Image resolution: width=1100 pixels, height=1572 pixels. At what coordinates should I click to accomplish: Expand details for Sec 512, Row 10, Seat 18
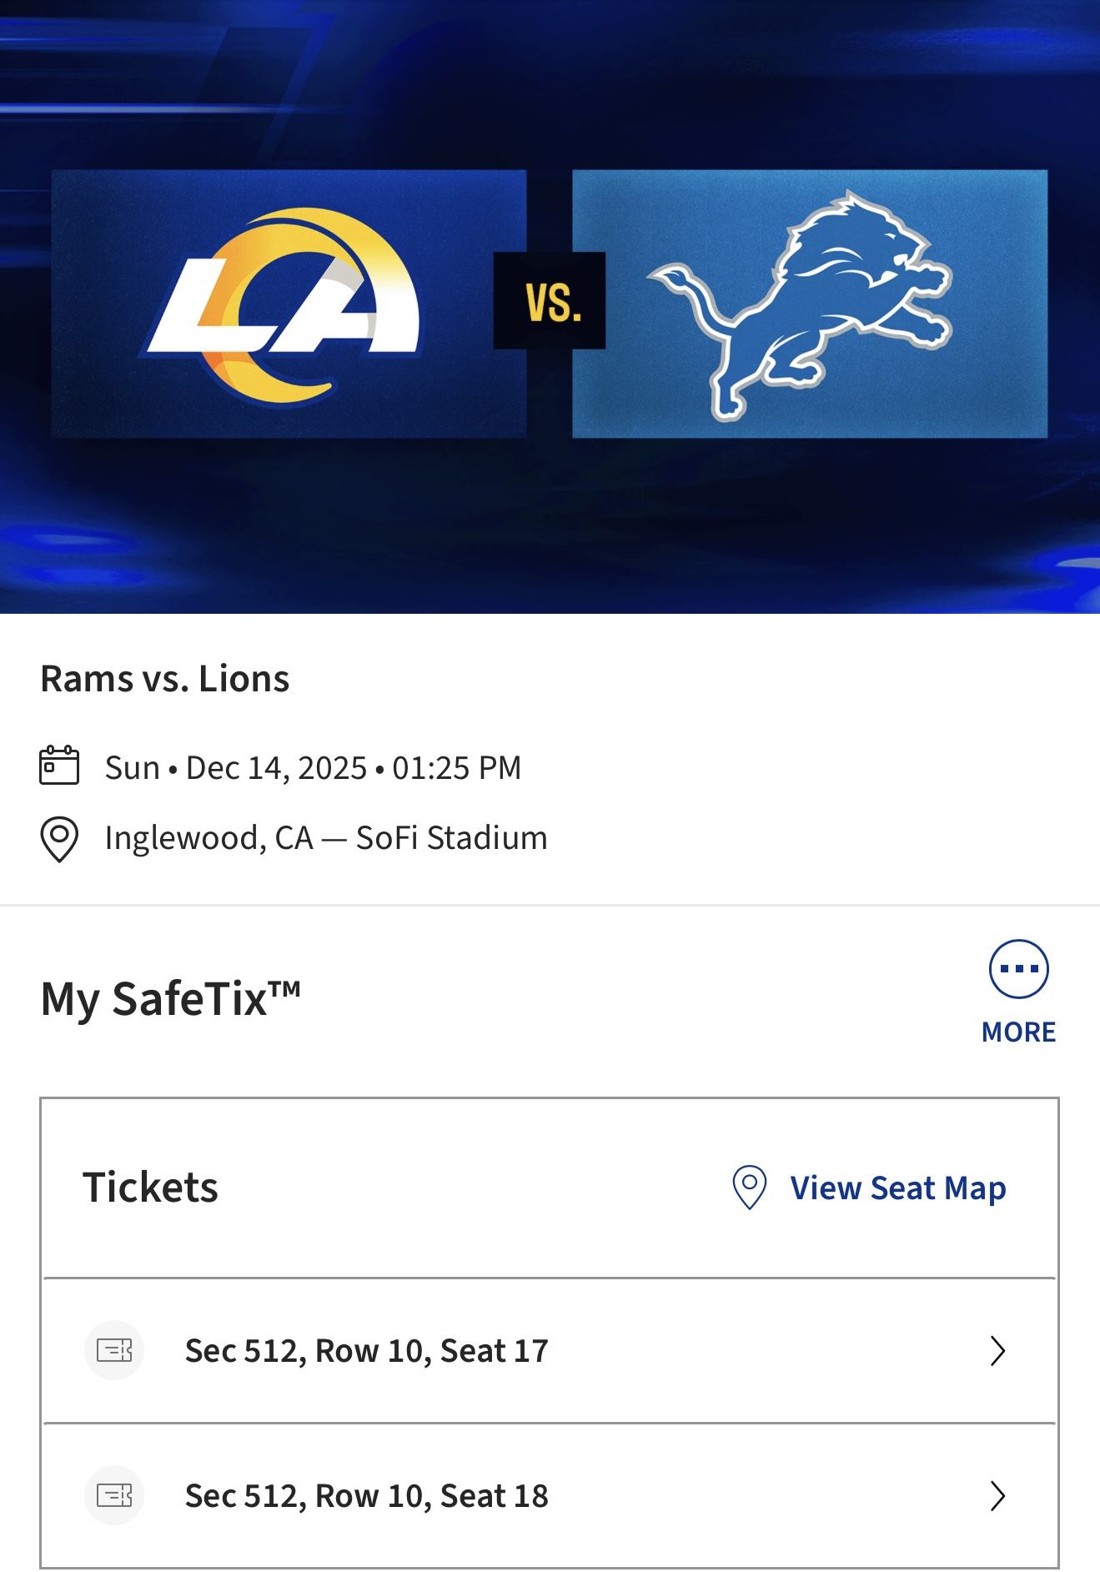(365, 1495)
